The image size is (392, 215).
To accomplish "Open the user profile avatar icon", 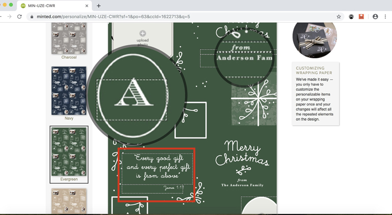I will coord(375,17).
